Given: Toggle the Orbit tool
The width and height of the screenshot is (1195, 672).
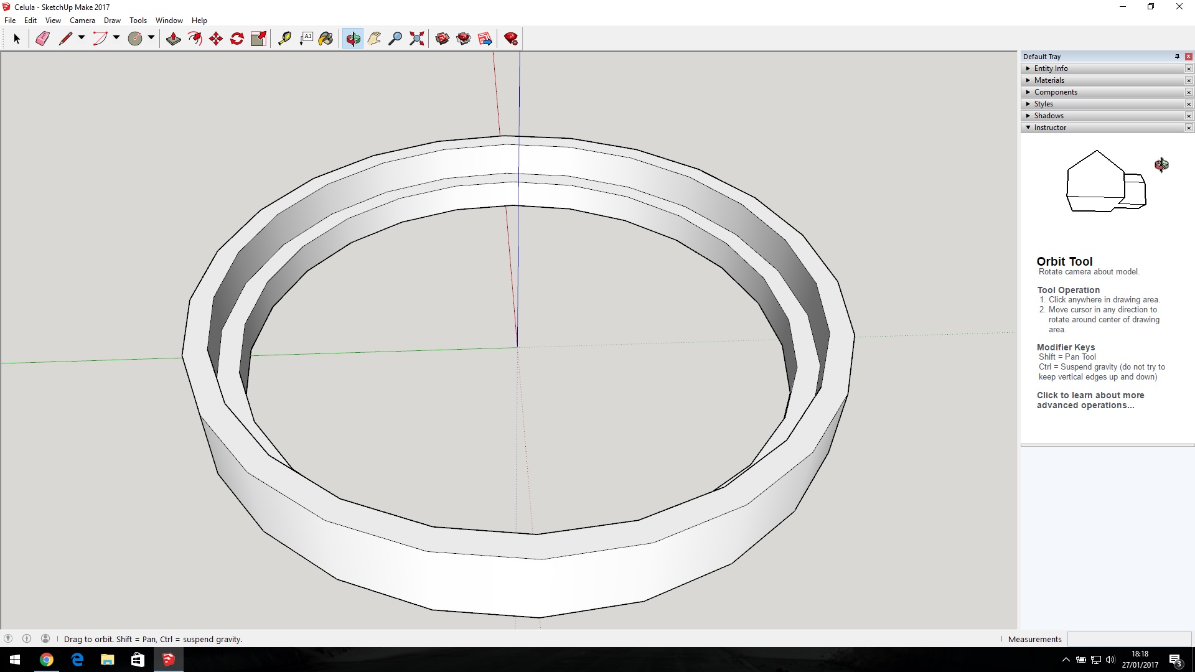Looking at the screenshot, I should 353,39.
